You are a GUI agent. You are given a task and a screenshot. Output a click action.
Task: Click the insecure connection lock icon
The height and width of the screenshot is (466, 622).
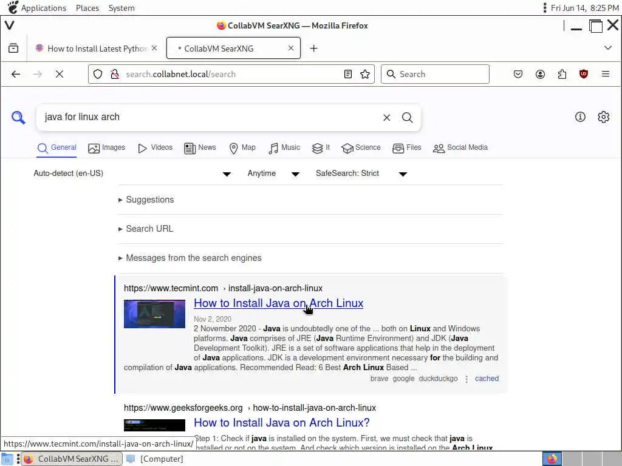(115, 74)
